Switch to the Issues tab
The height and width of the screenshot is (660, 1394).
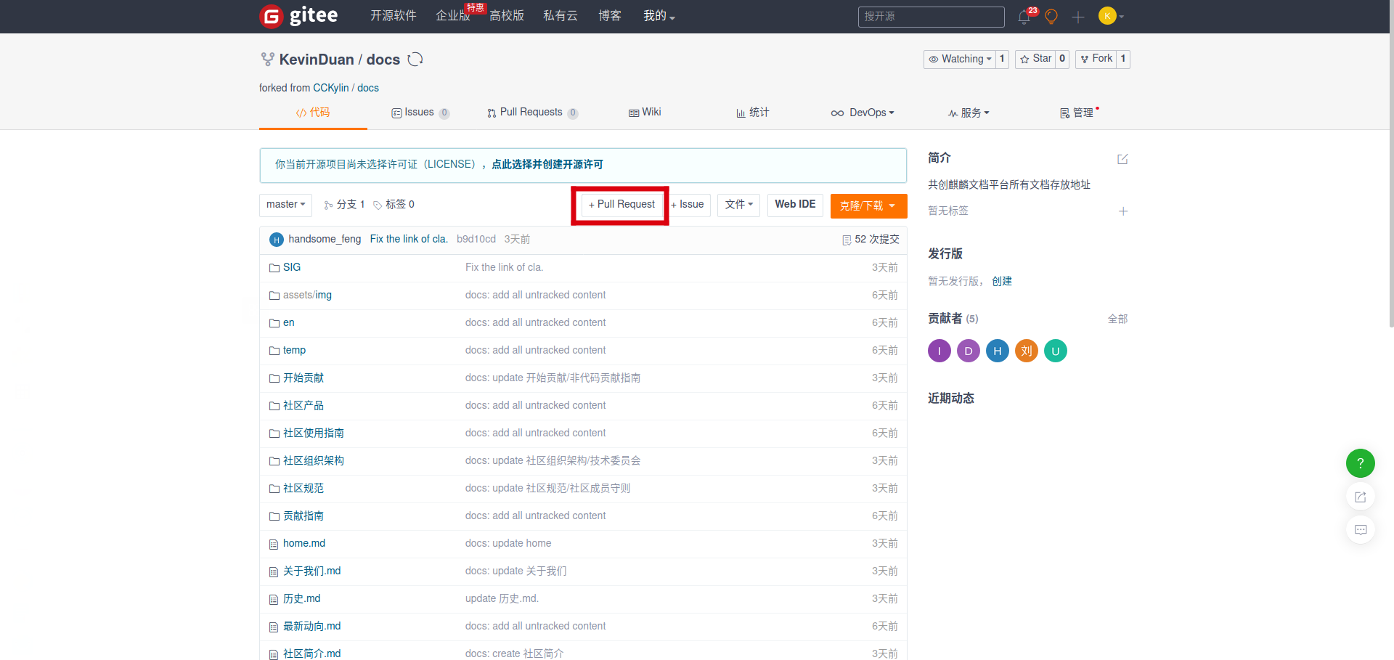(420, 113)
